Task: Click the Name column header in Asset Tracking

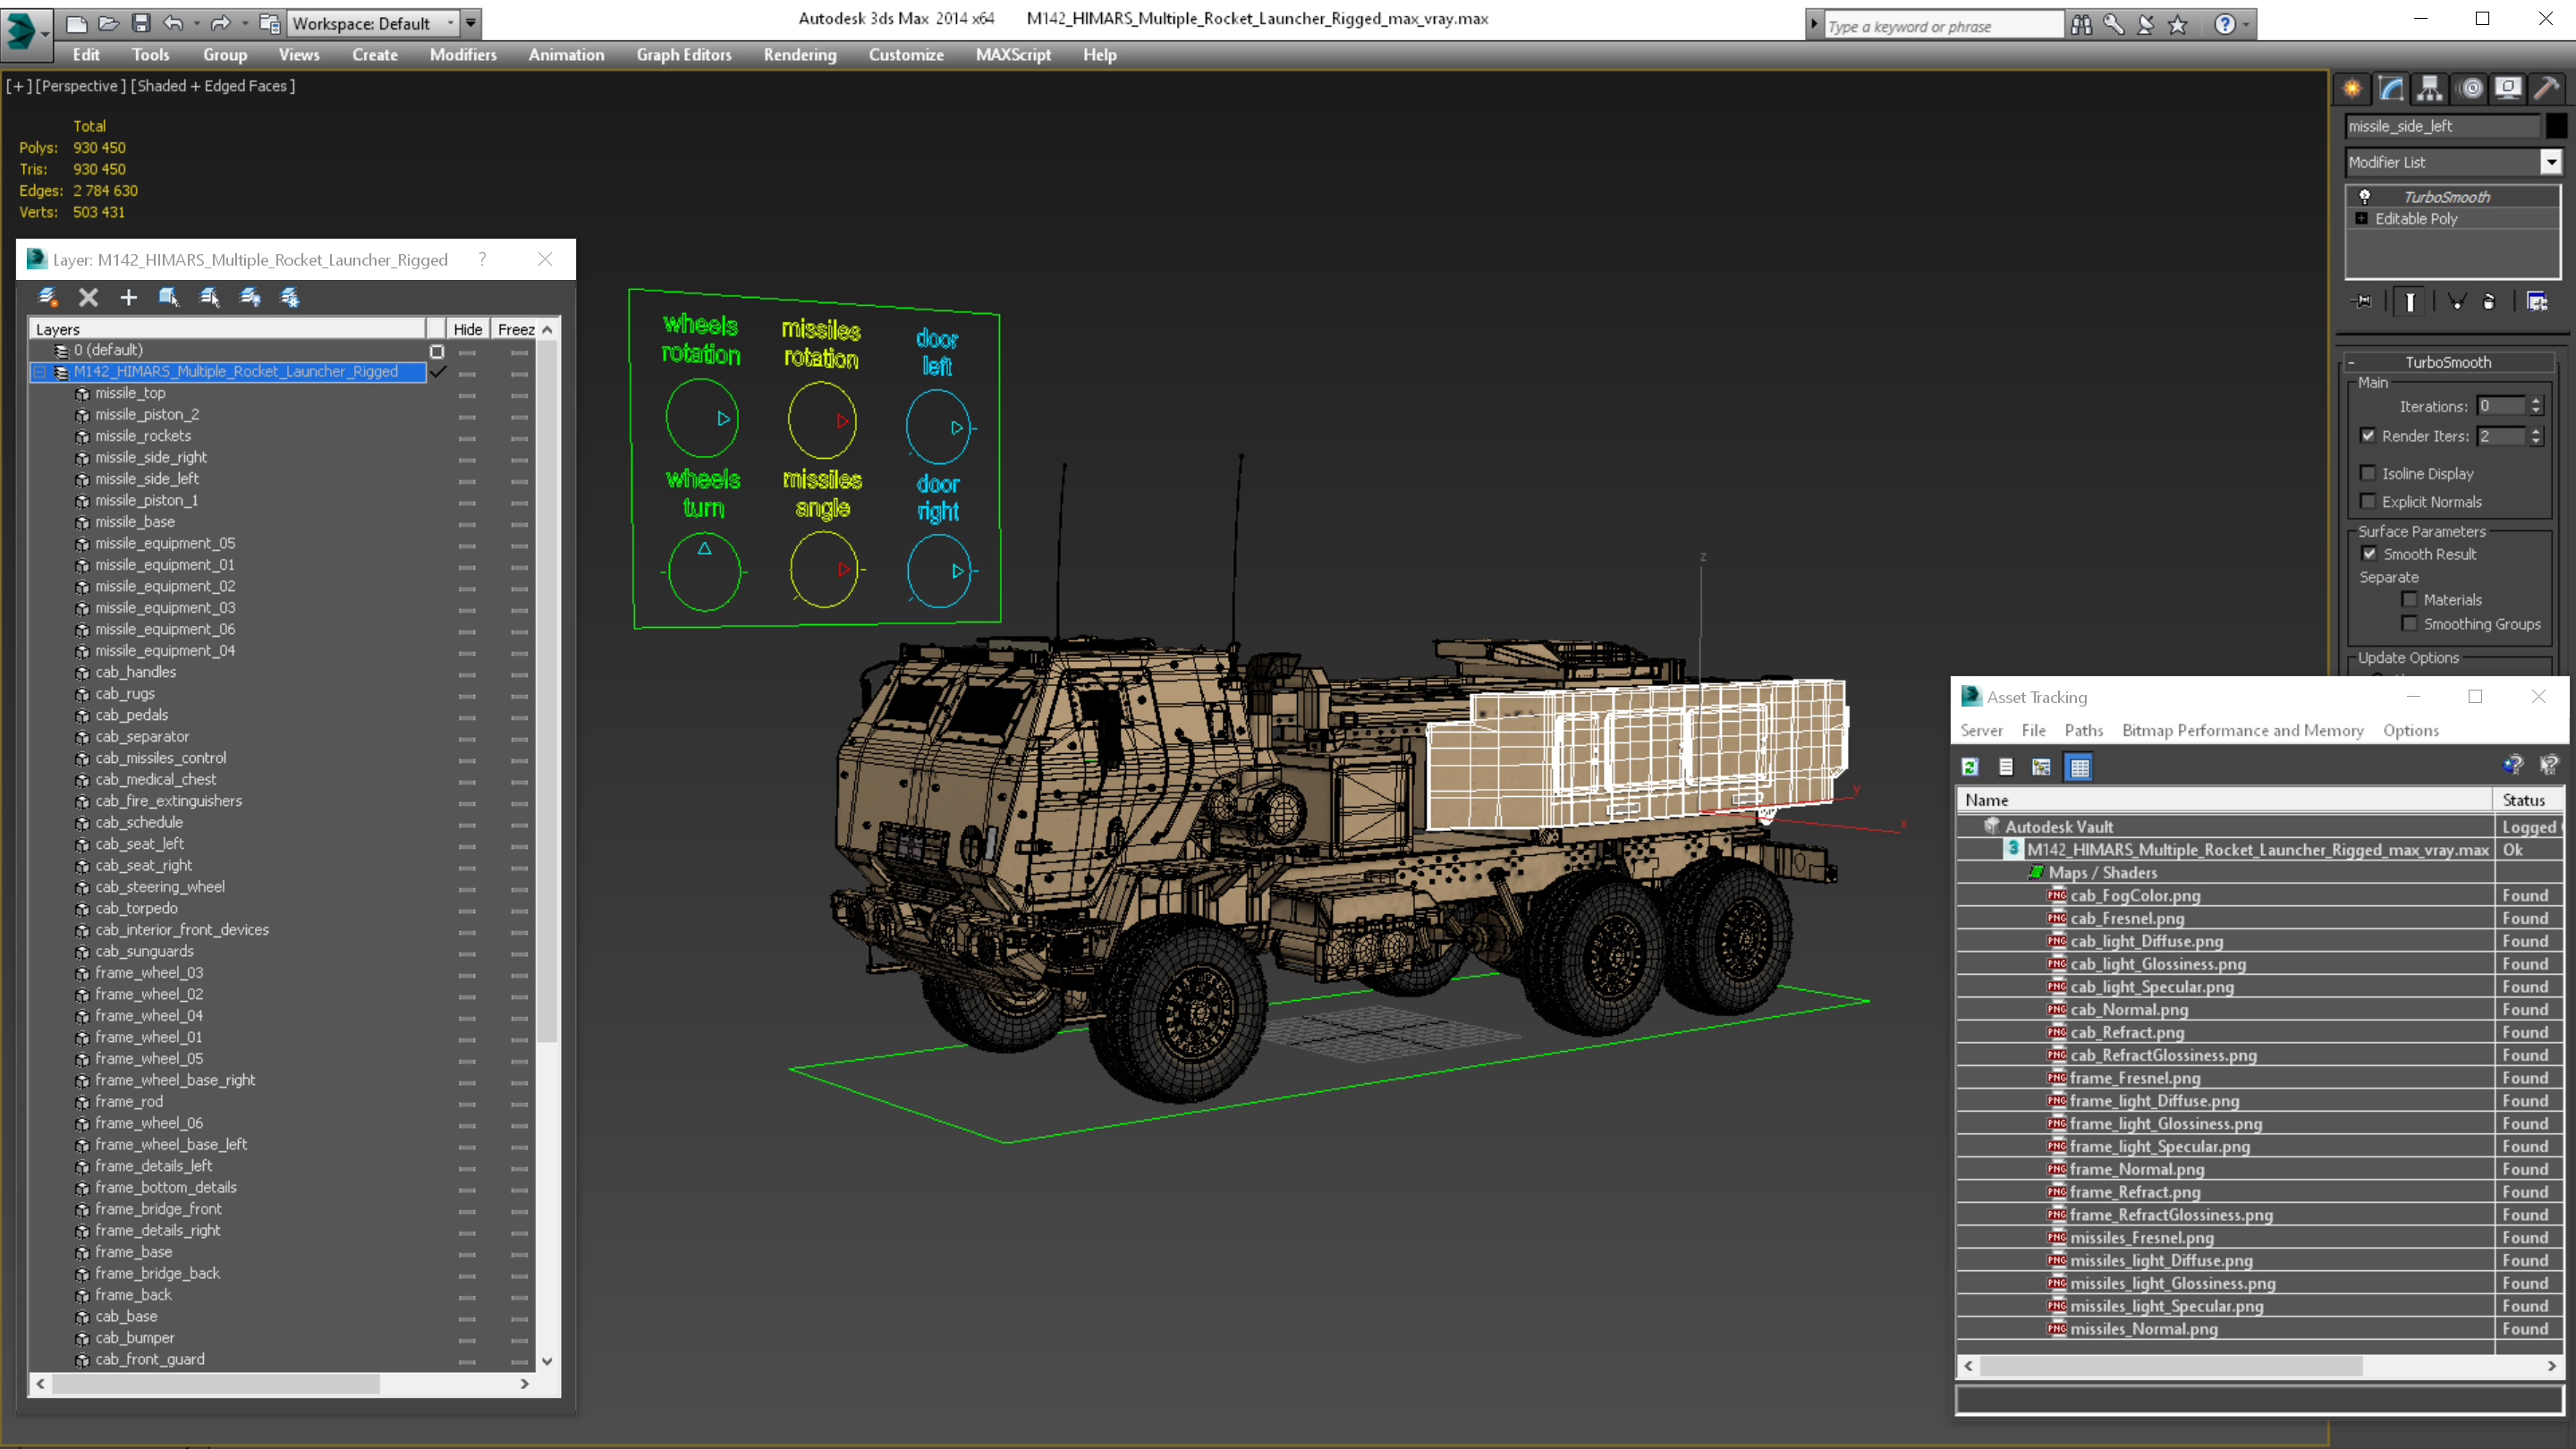Action: tap(2224, 800)
